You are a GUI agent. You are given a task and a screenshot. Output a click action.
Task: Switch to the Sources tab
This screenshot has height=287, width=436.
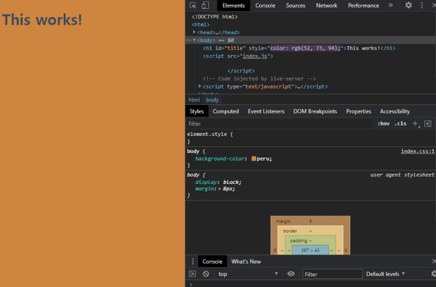click(x=295, y=5)
